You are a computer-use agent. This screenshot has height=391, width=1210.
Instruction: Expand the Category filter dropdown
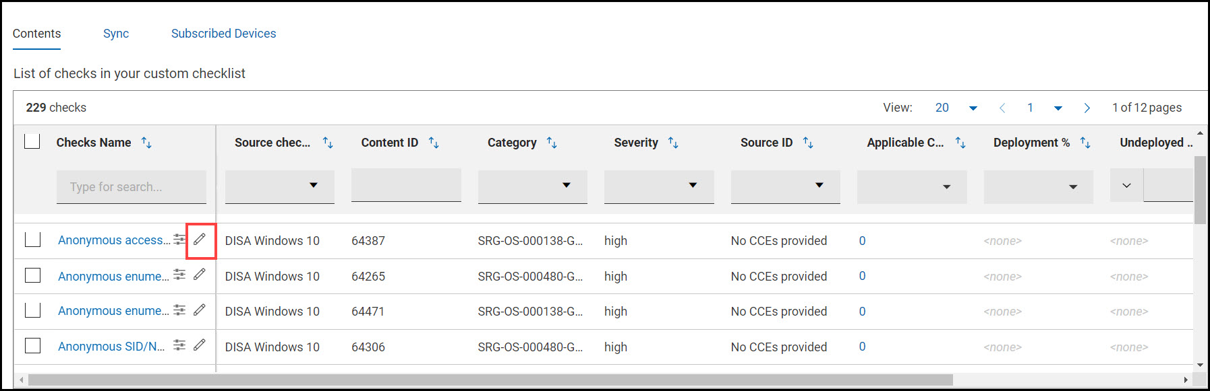pyautogui.click(x=532, y=186)
